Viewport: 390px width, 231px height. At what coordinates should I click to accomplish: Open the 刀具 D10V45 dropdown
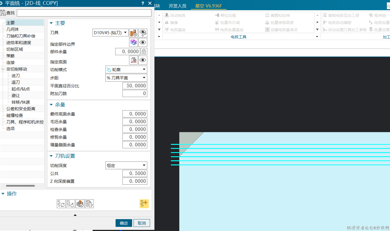[111, 33]
